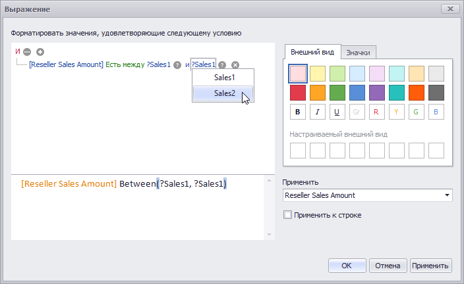Apply Bold font style
Viewport: 464px width, 284px height.
pos(298,112)
